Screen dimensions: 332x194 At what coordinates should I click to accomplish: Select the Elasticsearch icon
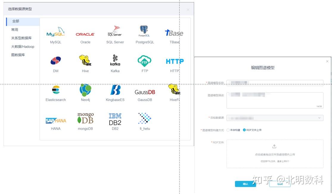coord(56,90)
